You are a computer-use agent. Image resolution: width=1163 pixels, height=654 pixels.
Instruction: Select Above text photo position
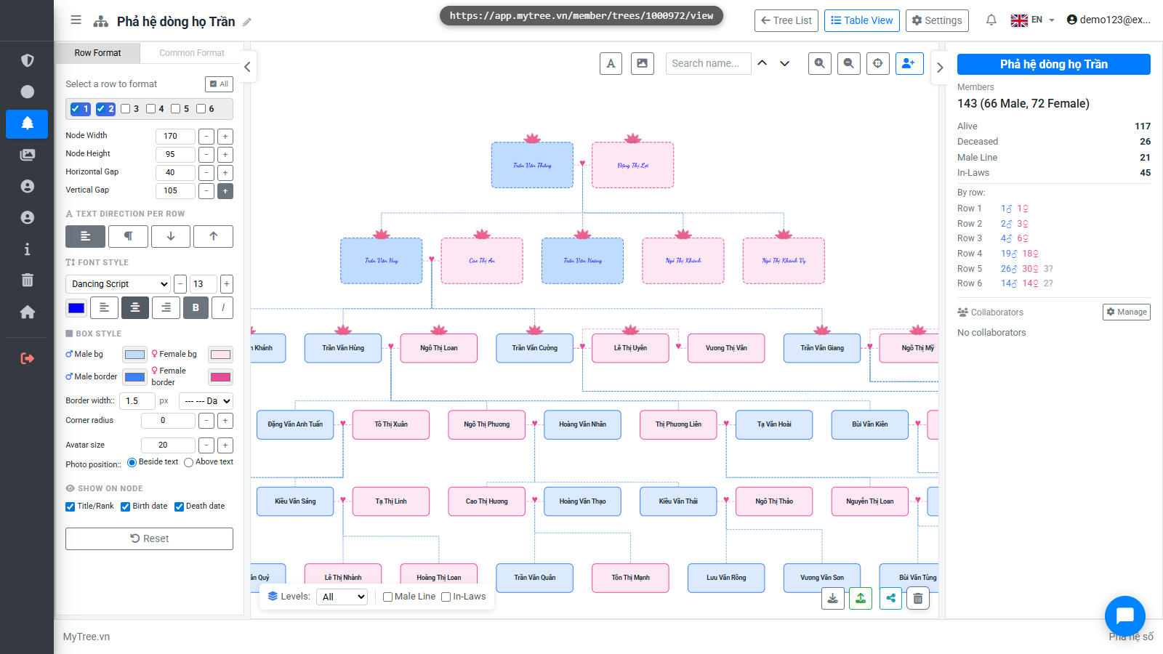[x=189, y=462]
